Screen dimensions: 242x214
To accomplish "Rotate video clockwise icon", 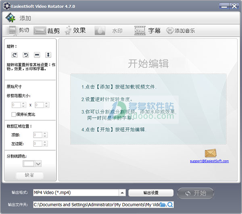I will (15, 55).
